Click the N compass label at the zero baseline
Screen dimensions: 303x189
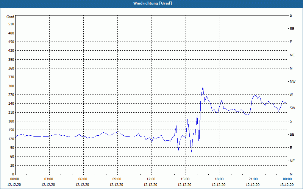tap(291, 174)
